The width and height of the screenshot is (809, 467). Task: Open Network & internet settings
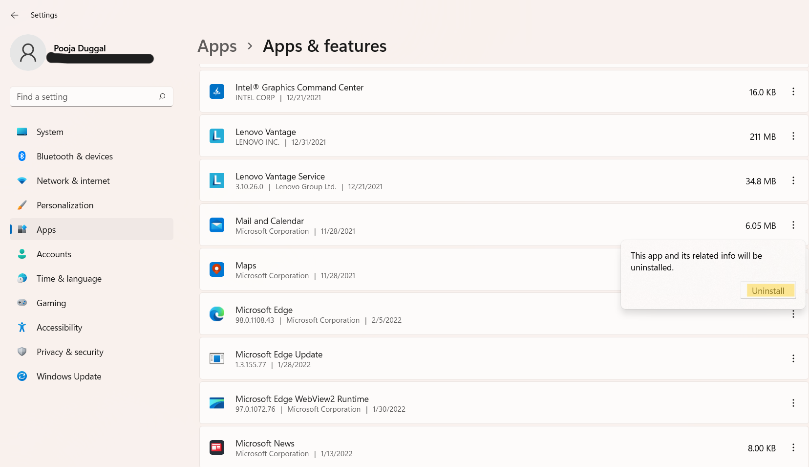(91, 181)
